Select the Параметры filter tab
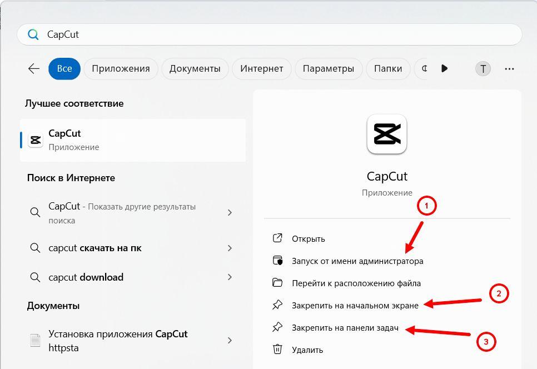 coord(329,69)
